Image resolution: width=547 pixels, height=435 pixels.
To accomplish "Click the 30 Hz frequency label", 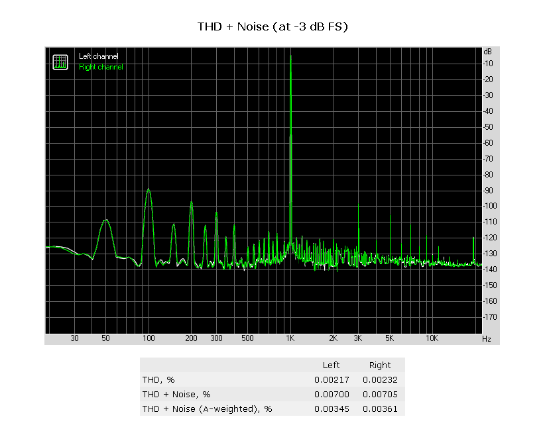I will [x=74, y=338].
